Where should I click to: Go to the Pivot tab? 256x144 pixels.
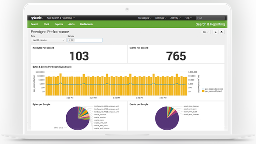click(x=46, y=24)
